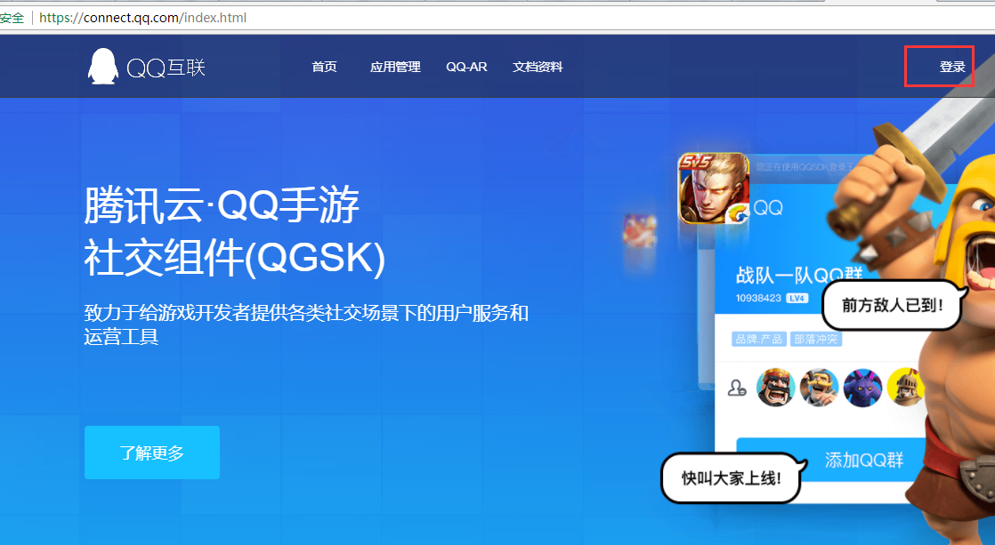995x545 pixels.
Task: Click the browser address bar URL
Action: (142, 17)
